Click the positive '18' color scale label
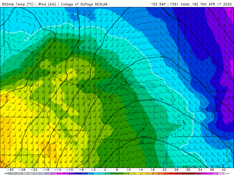Image resolution: width=234 pixels, height=175 pixels. 152,170
